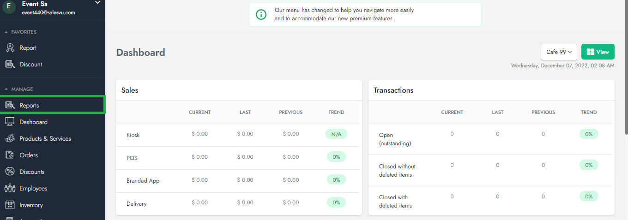This screenshot has height=220, width=628.
Task: Click the Discount icon under Favorites
Action: pos(10,64)
